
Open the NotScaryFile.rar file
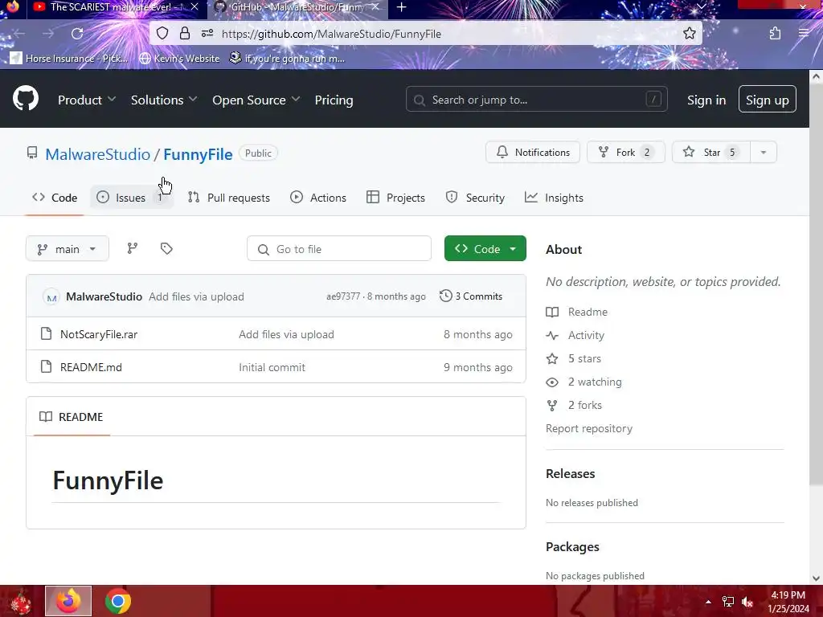click(99, 334)
